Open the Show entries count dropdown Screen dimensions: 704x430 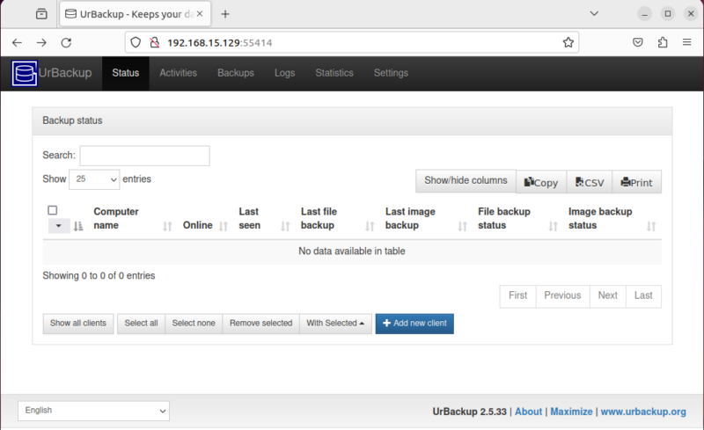(94, 179)
